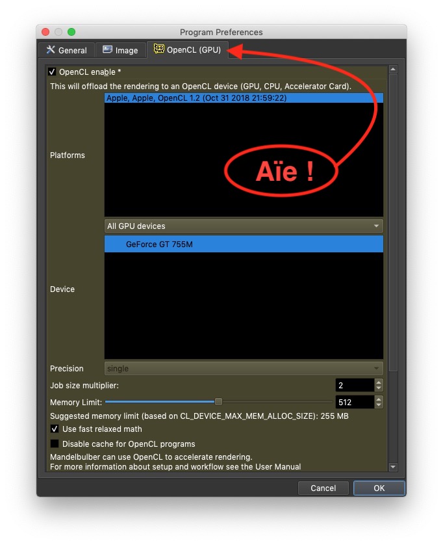Switch to the Image tab
The image size is (443, 545).
point(120,50)
